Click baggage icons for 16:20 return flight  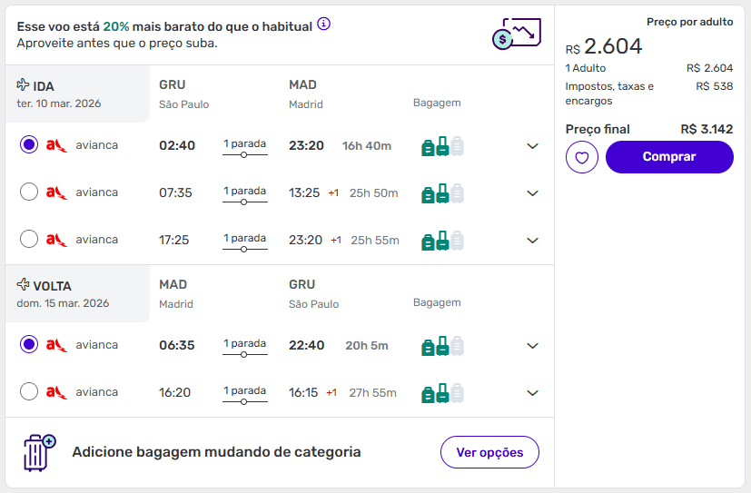click(442, 393)
